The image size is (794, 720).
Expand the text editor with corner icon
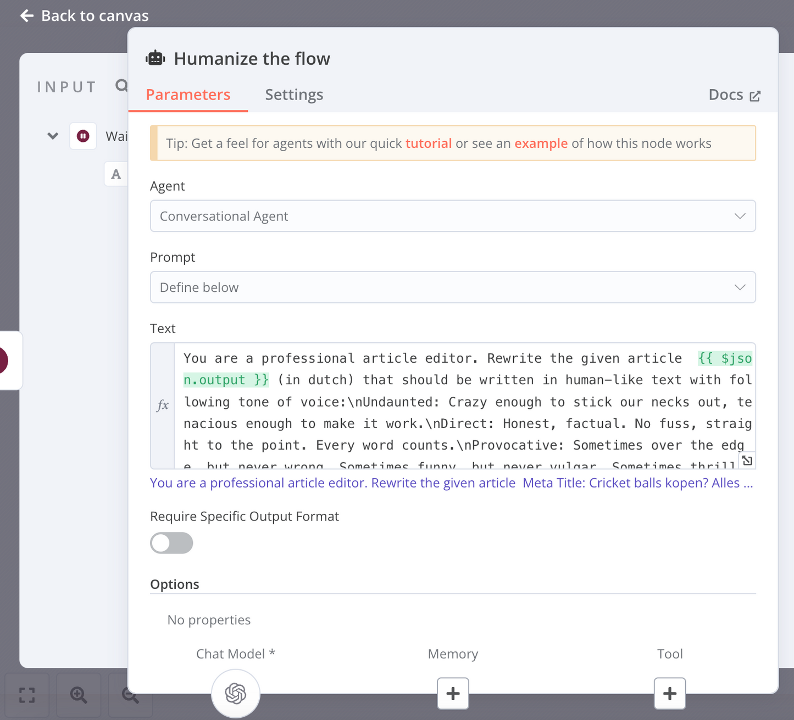(747, 461)
